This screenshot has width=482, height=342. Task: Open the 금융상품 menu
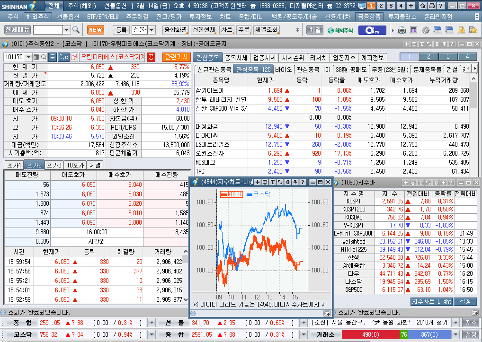point(369,17)
